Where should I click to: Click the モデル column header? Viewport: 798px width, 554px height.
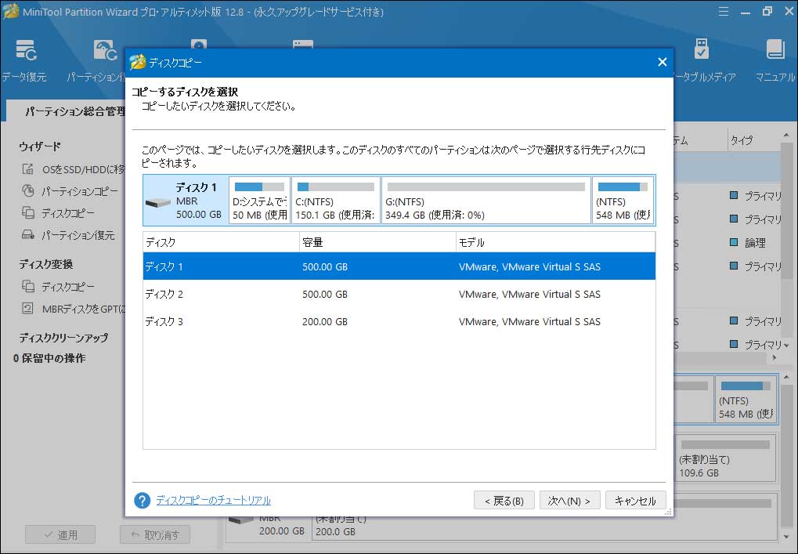[555, 242]
